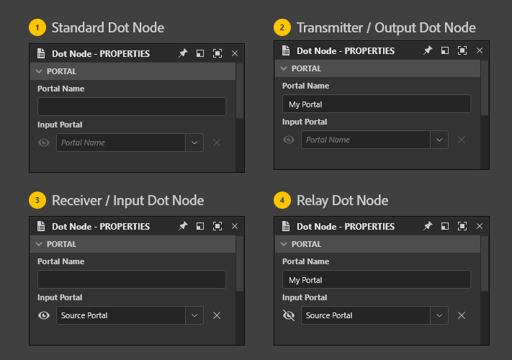Toggle eye visibility in Receiver Dot Node panel
The image size is (512, 360).
[44, 315]
